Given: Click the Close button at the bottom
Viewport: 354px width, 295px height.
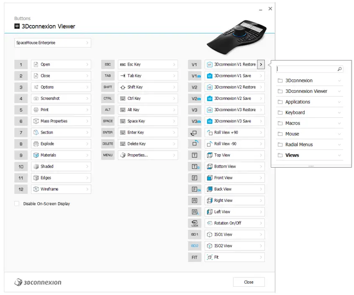Looking at the screenshot, I should [249, 282].
